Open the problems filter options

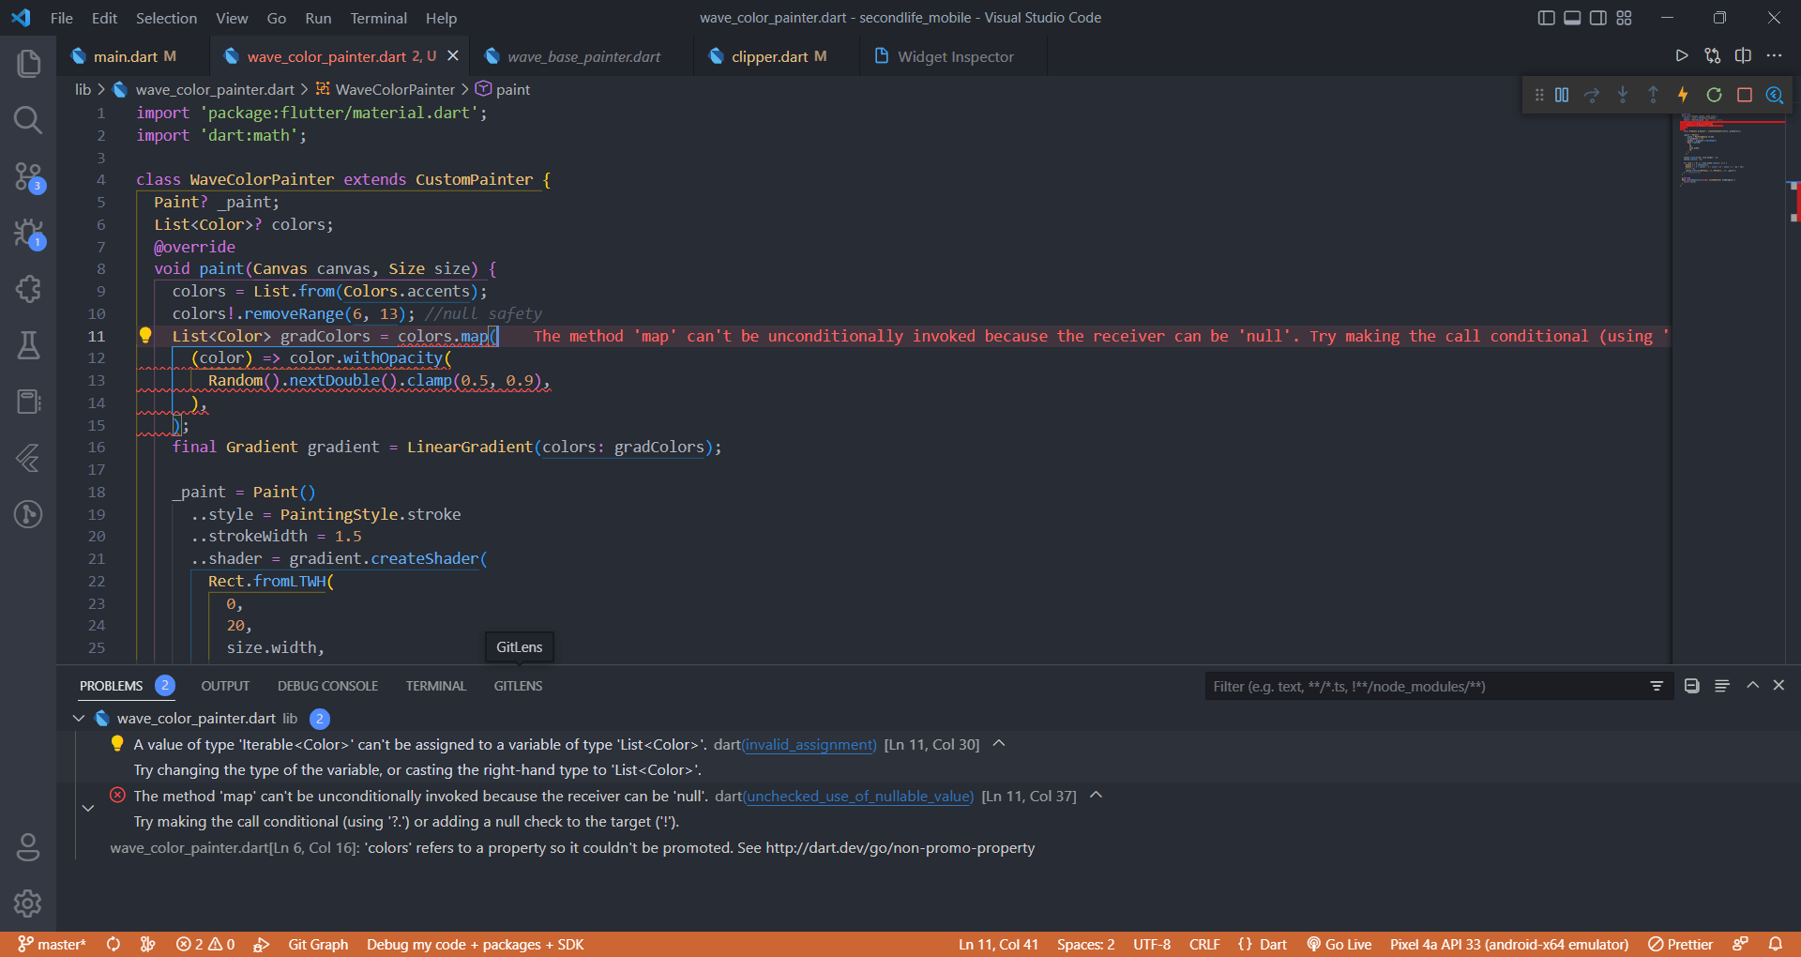[x=1657, y=686]
